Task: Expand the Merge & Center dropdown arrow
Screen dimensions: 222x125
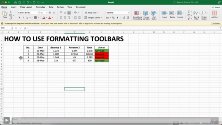Action: click(x=102, y=18)
